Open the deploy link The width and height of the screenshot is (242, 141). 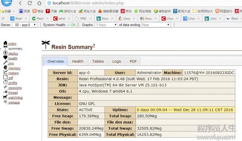(13, 53)
